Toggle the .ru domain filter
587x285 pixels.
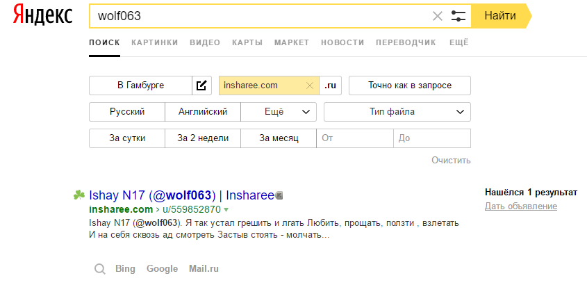(330, 85)
